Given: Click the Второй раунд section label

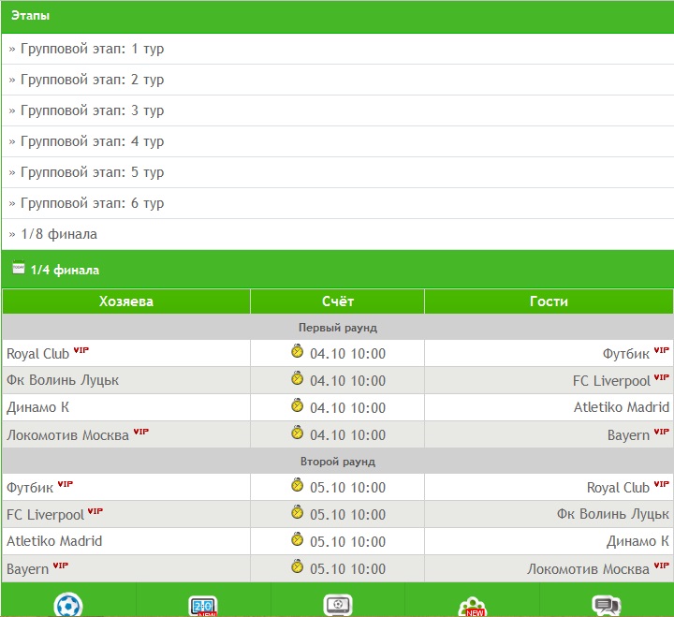Looking at the screenshot, I should (337, 462).
